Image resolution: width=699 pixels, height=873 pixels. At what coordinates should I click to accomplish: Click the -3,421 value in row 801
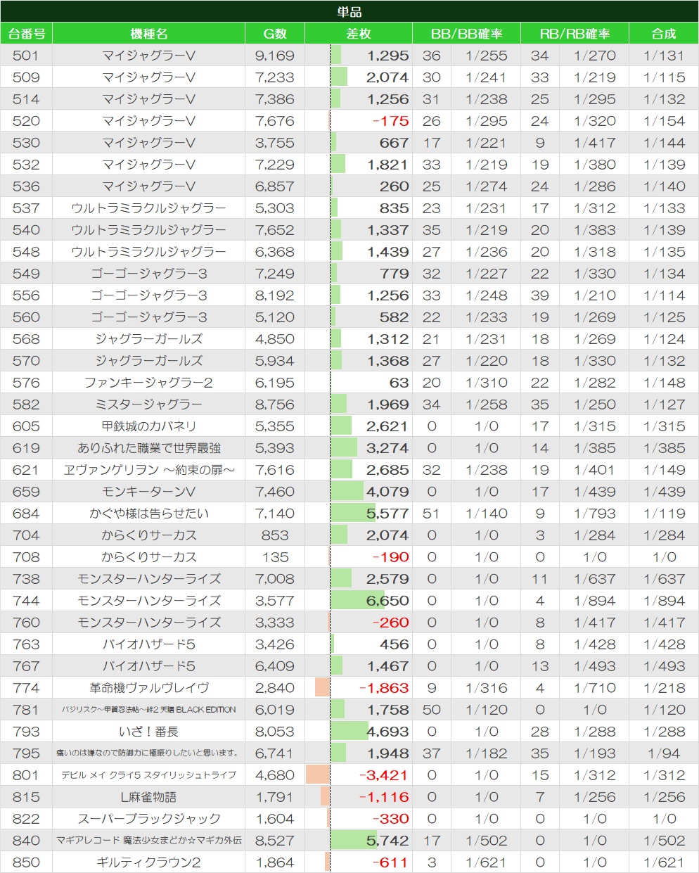[384, 775]
